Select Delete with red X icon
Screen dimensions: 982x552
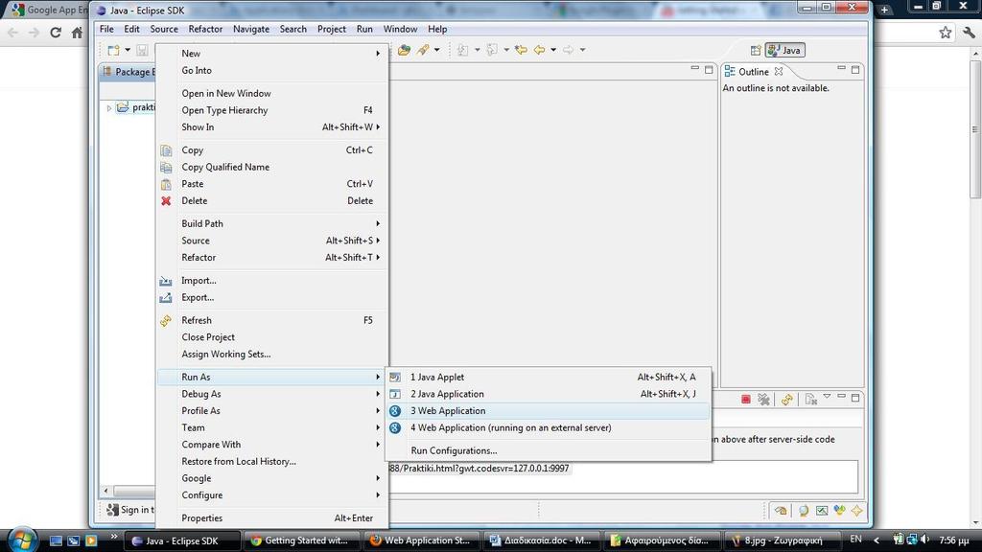point(271,201)
